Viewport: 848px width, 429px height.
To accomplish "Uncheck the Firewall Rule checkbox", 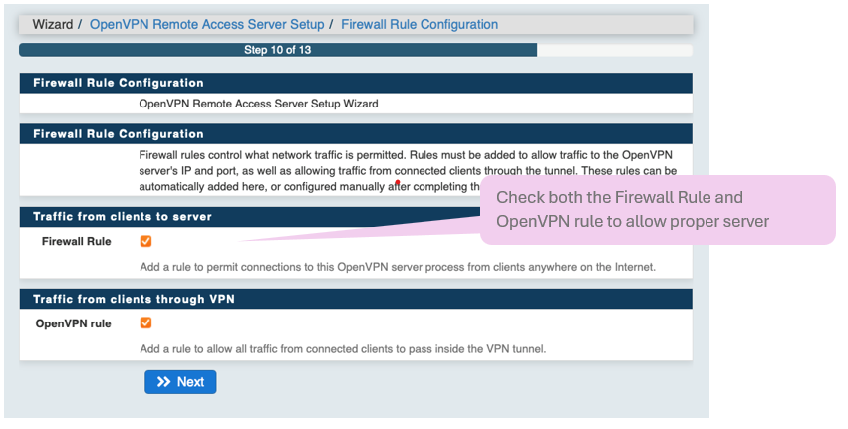I will (146, 241).
